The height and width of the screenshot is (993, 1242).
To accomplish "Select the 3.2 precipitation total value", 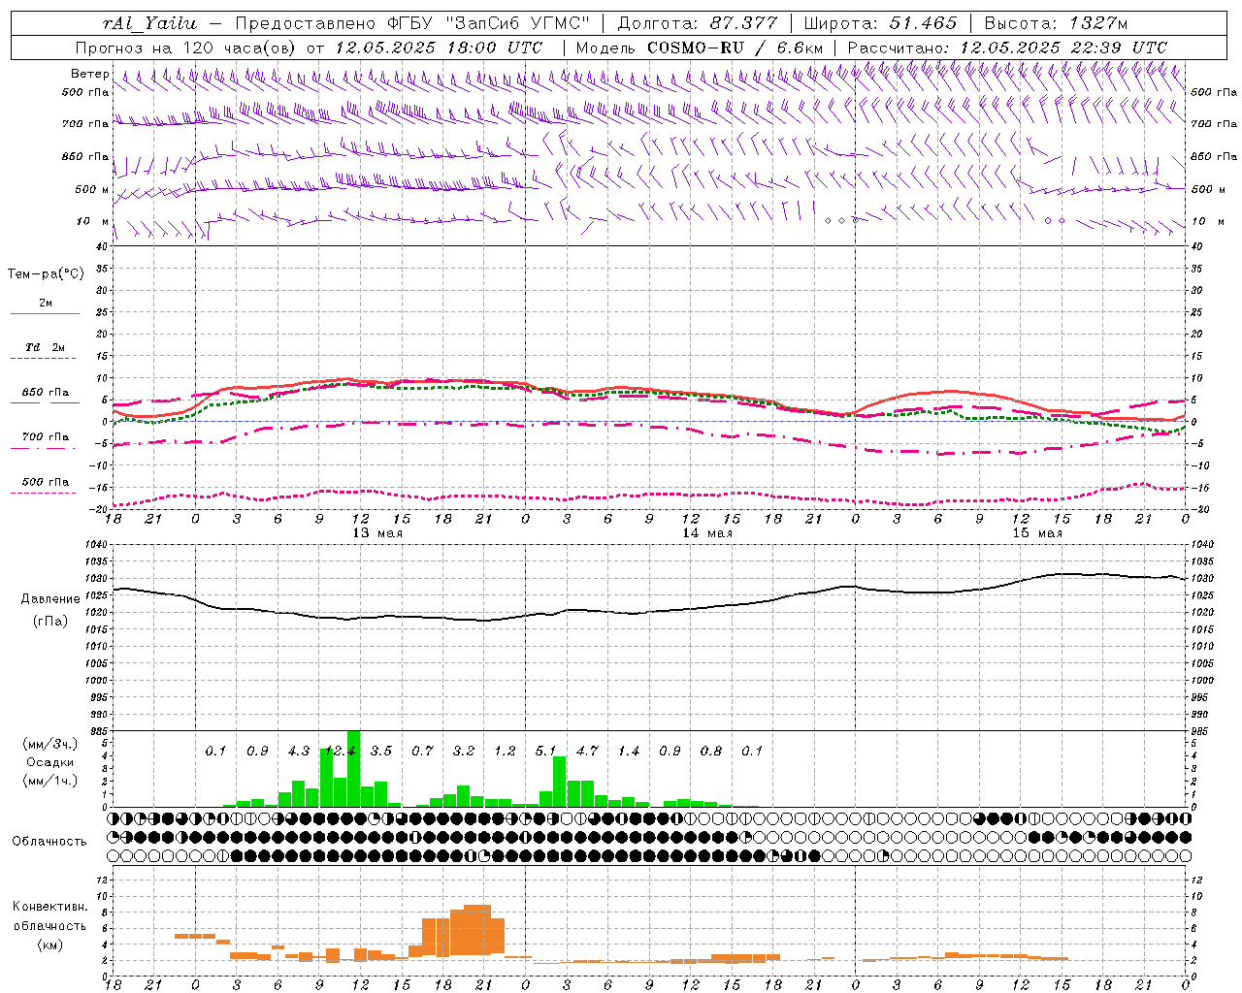I will (x=464, y=751).
